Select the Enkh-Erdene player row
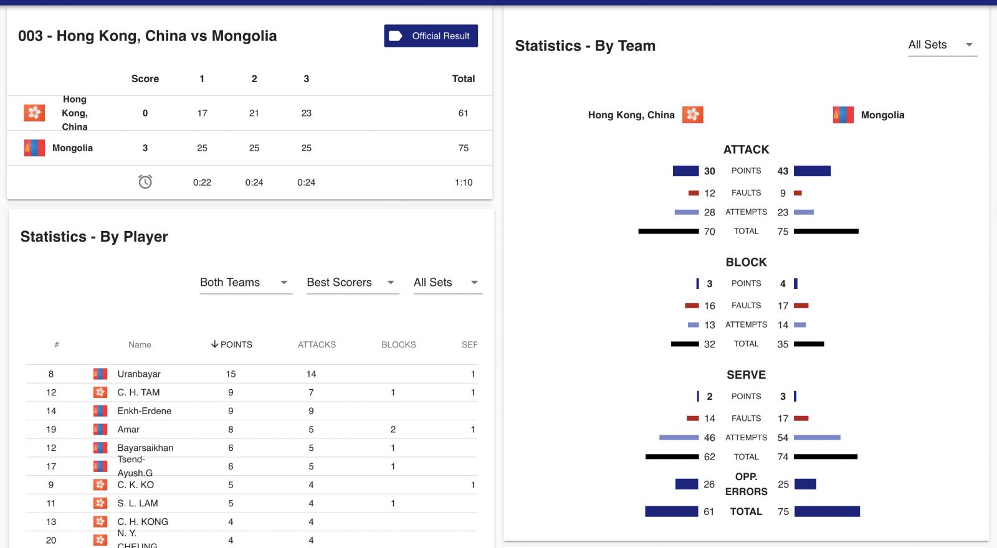The image size is (997, 548). click(x=252, y=411)
